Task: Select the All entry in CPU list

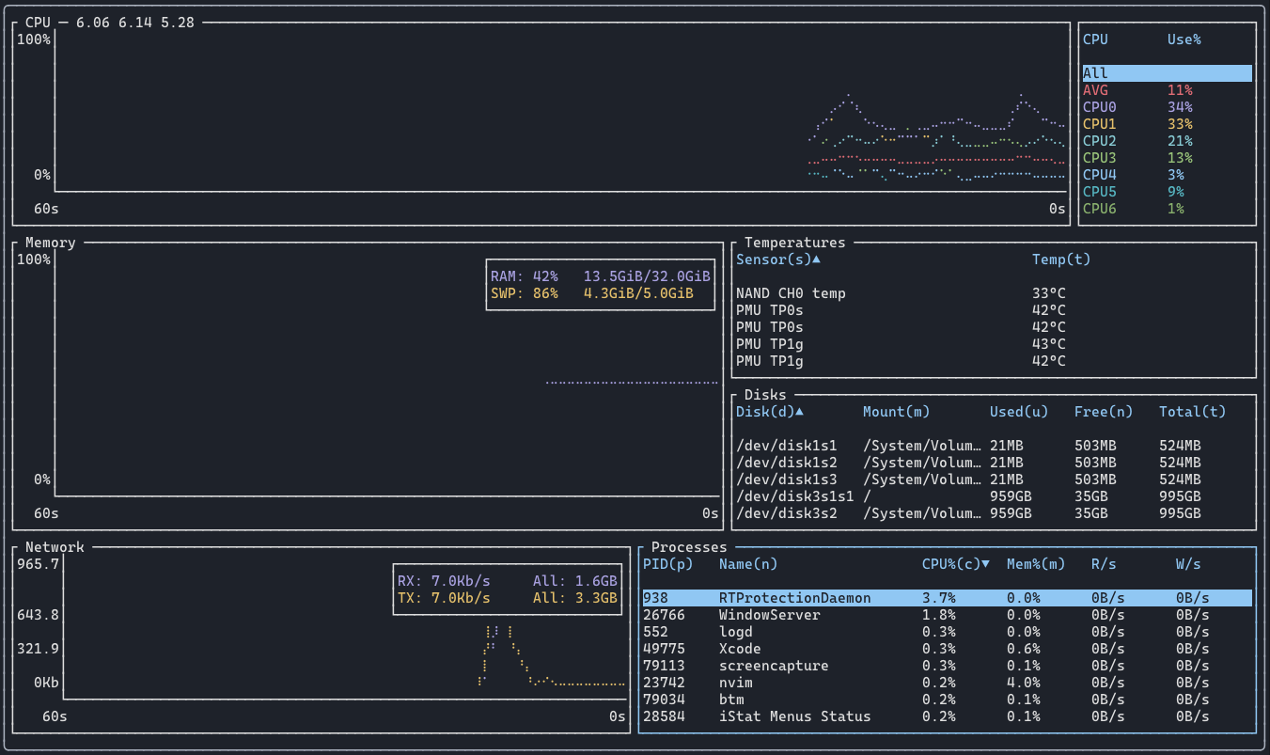Action: point(1167,73)
